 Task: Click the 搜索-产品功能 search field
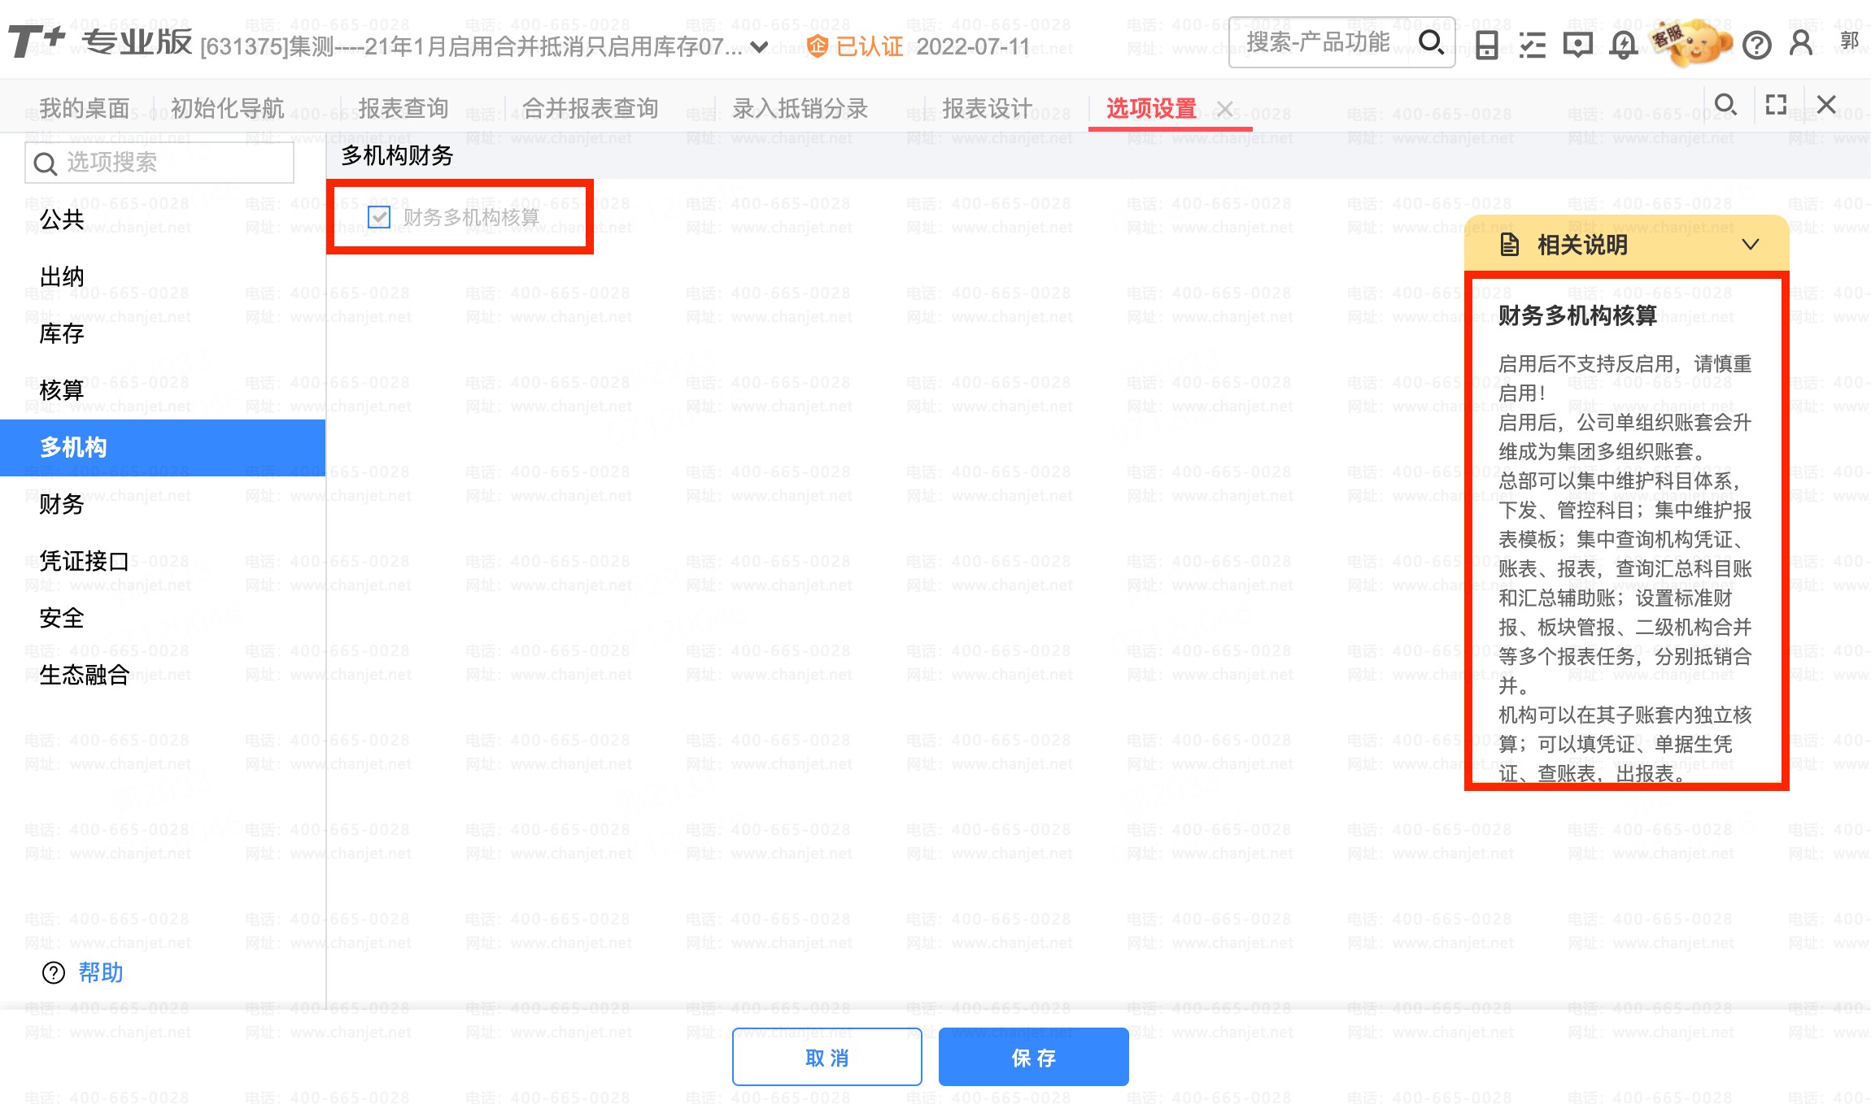pos(1341,42)
